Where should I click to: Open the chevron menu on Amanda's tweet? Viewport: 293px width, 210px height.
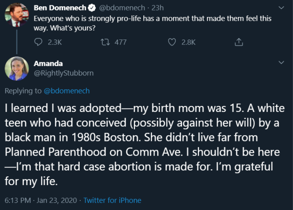281,63
